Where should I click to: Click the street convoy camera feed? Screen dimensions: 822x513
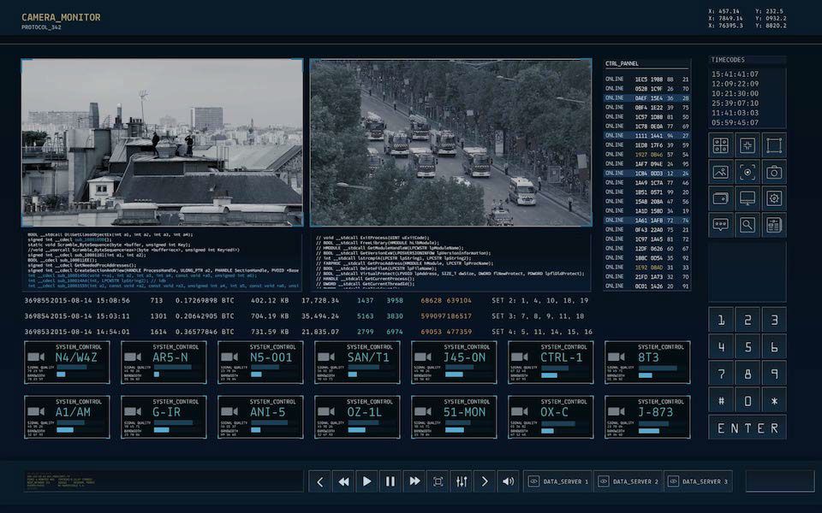[x=450, y=142]
